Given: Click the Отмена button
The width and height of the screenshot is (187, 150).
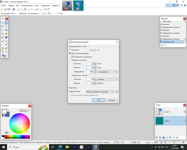Looking at the screenshot, I should (x=112, y=100).
